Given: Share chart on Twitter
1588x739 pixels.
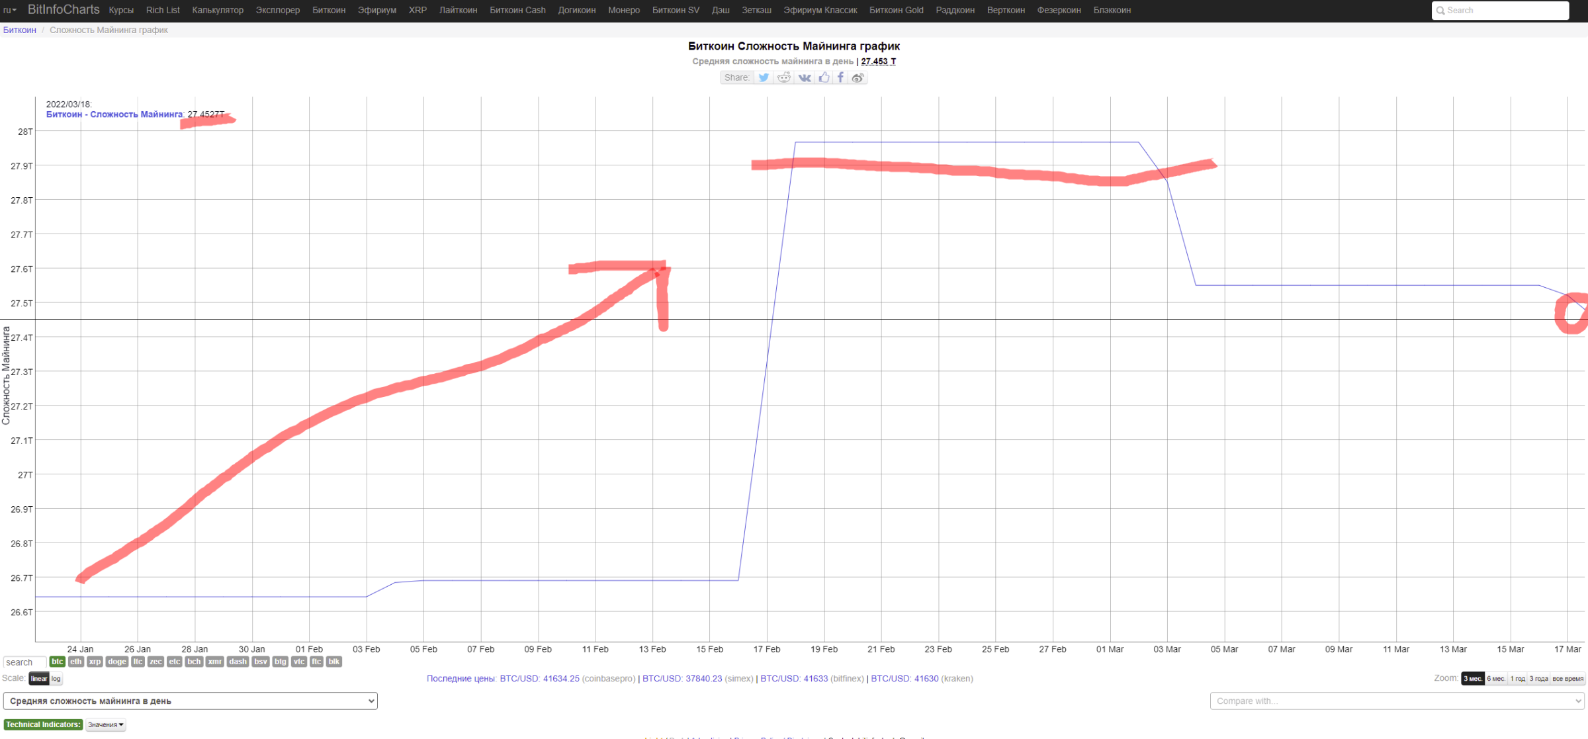Looking at the screenshot, I should pos(764,77).
